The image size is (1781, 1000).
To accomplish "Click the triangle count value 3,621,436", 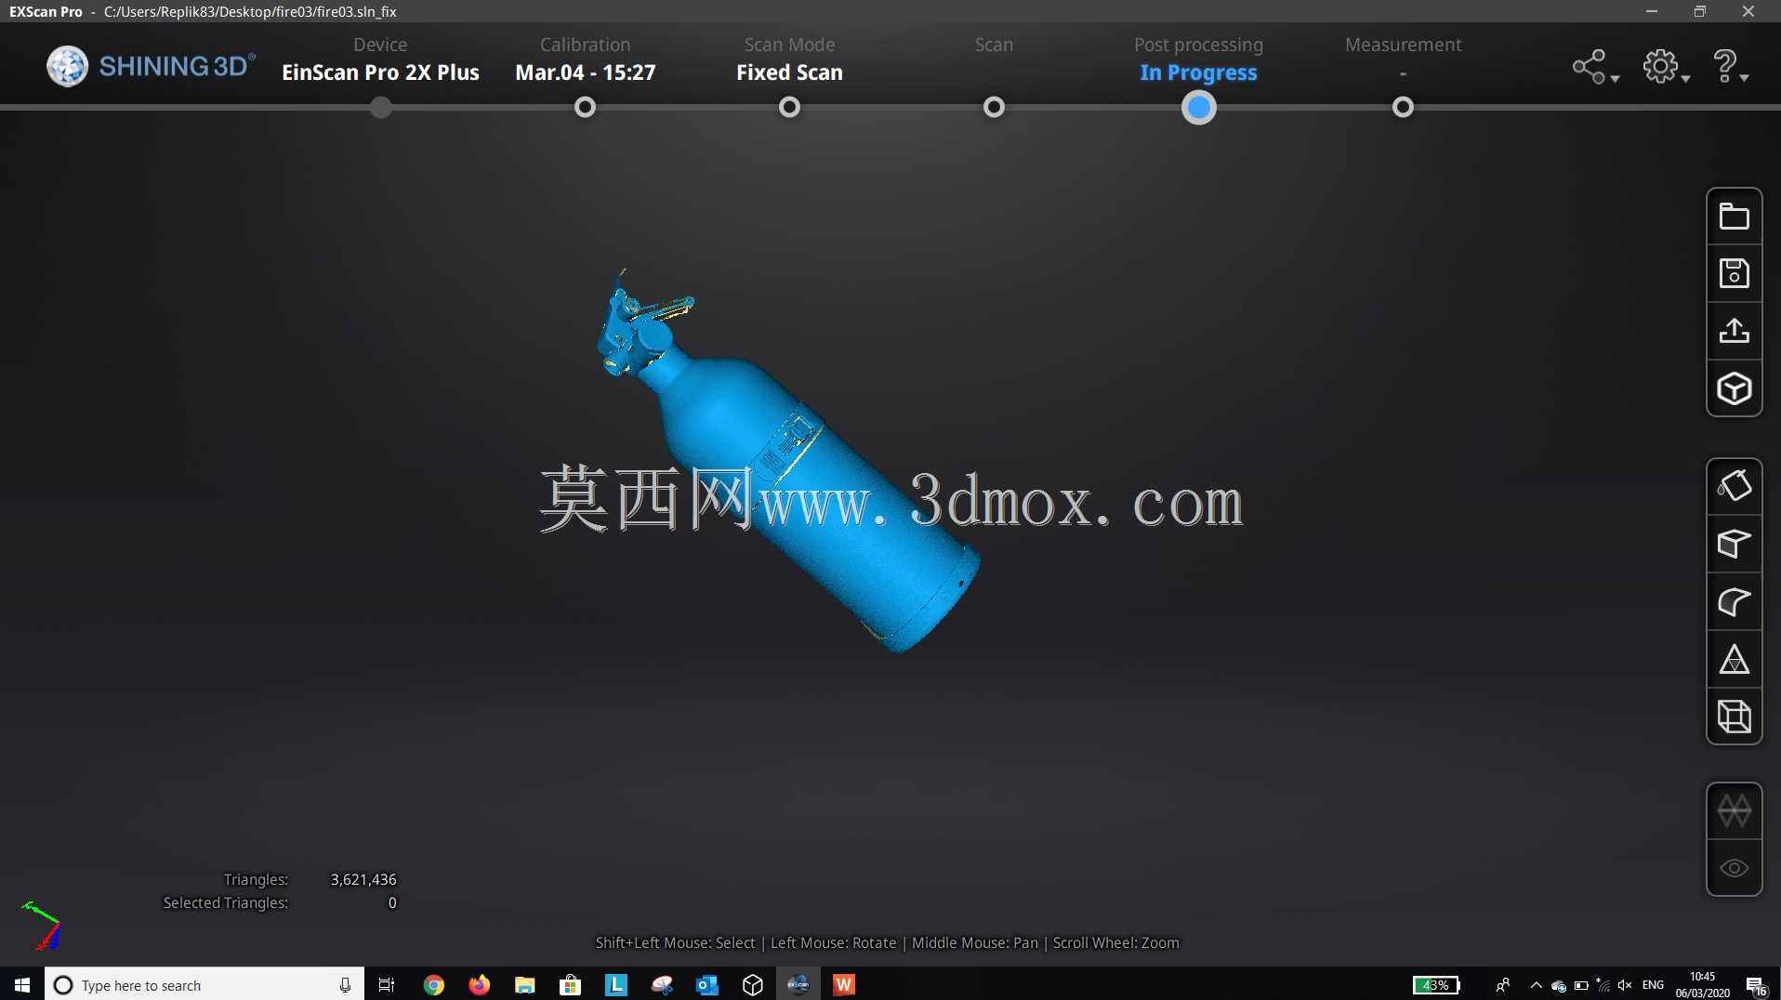I will click(363, 879).
